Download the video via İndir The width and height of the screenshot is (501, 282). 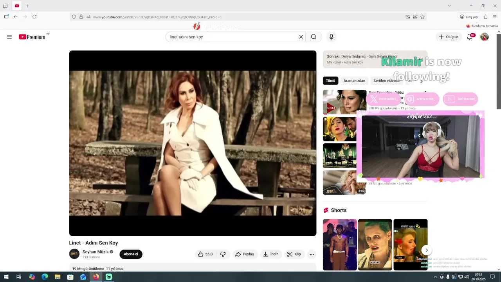tap(270, 254)
